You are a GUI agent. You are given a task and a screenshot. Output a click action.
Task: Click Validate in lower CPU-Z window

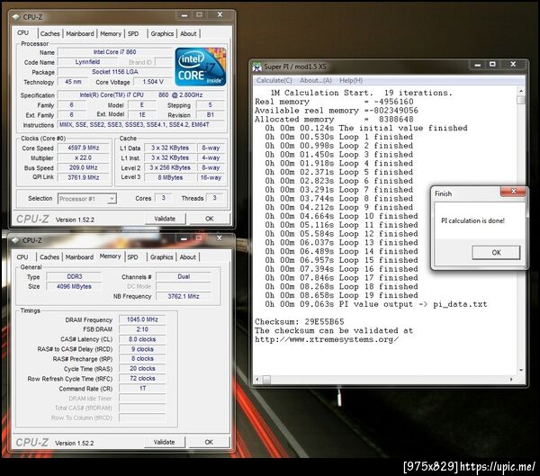(x=165, y=442)
